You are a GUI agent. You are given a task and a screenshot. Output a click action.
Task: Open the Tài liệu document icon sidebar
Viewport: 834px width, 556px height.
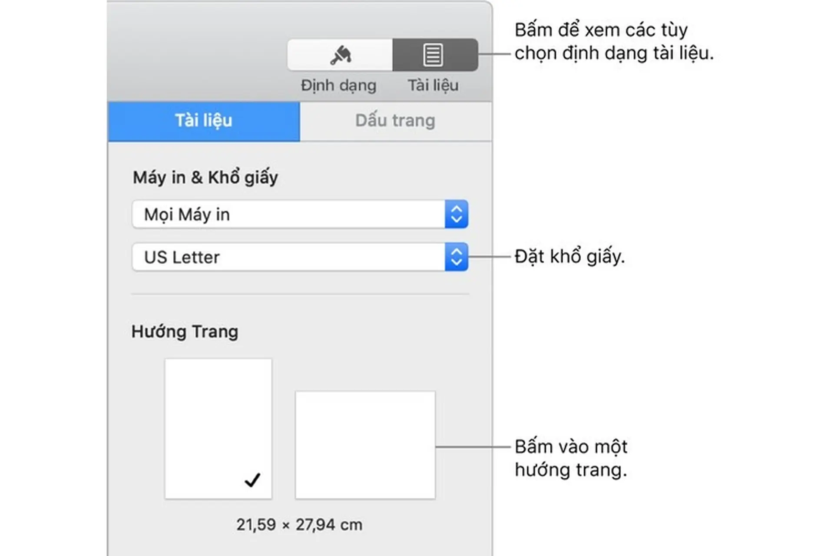click(435, 55)
